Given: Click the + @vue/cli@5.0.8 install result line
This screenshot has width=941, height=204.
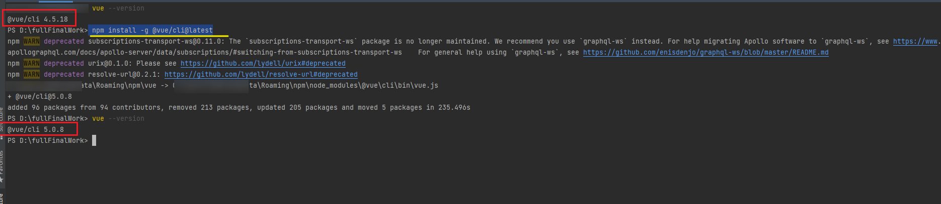Looking at the screenshot, I should [x=40, y=96].
